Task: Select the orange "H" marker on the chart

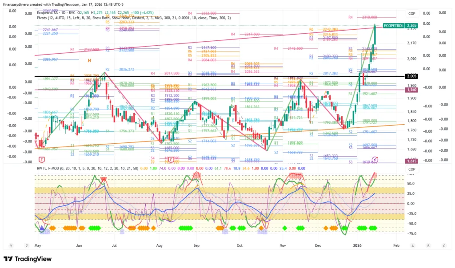Action: (x=89, y=60)
